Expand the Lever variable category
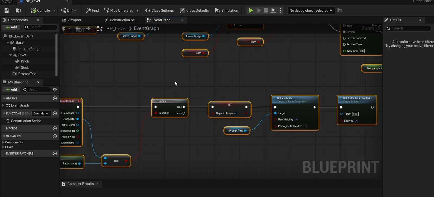The width and height of the screenshot is (434, 197). (x=3, y=147)
